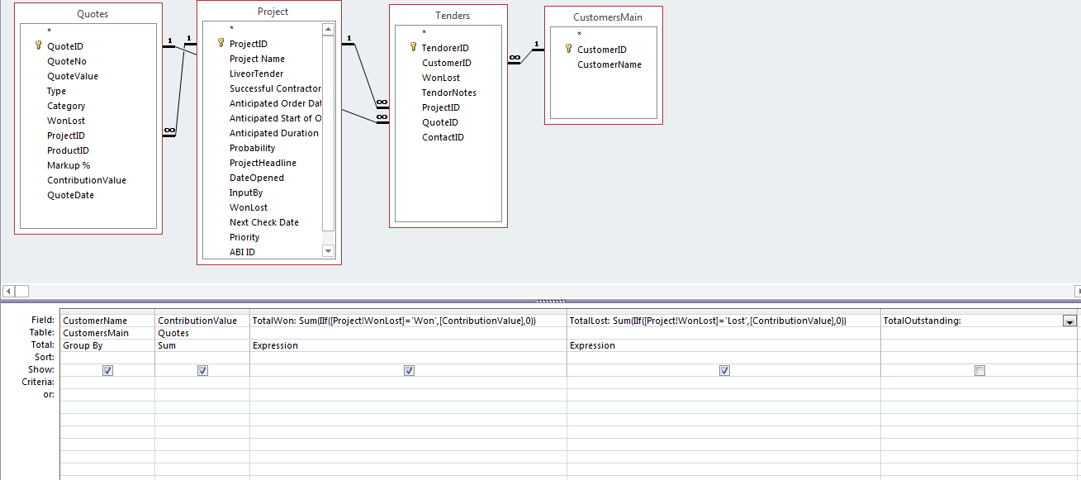Select Project Name field in Project table
This screenshot has height=480, width=1081.
257,59
